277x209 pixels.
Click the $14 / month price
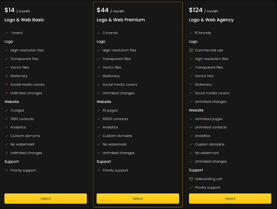tap(17, 10)
